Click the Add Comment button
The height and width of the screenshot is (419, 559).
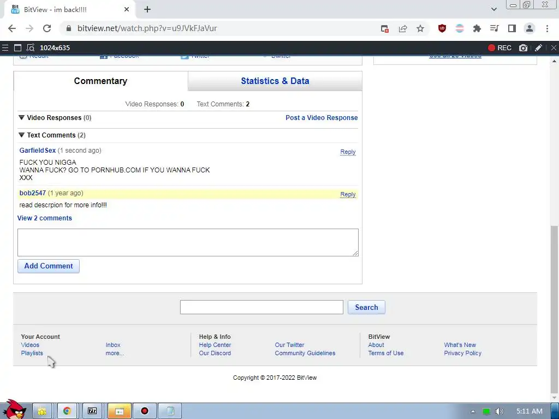tap(49, 266)
